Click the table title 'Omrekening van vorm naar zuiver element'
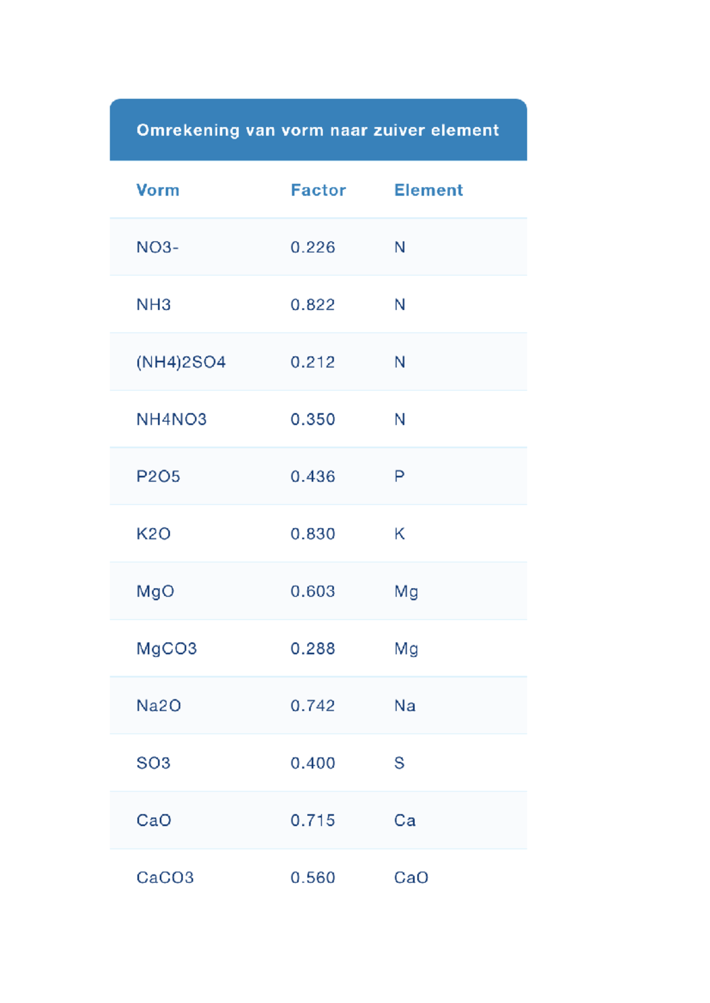This screenshot has height=1003, width=710. pos(318,130)
